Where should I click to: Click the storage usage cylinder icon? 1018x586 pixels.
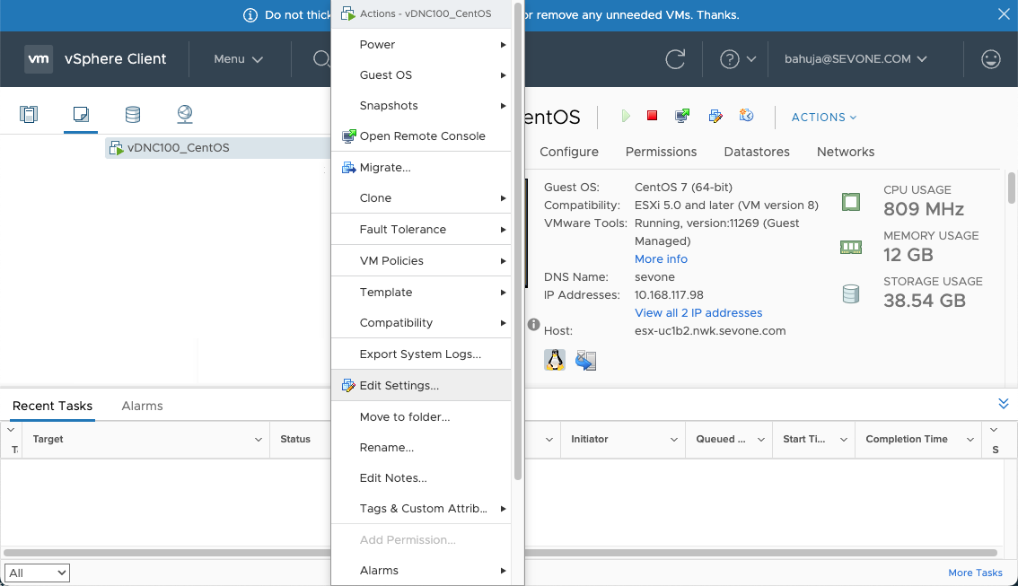[851, 294]
